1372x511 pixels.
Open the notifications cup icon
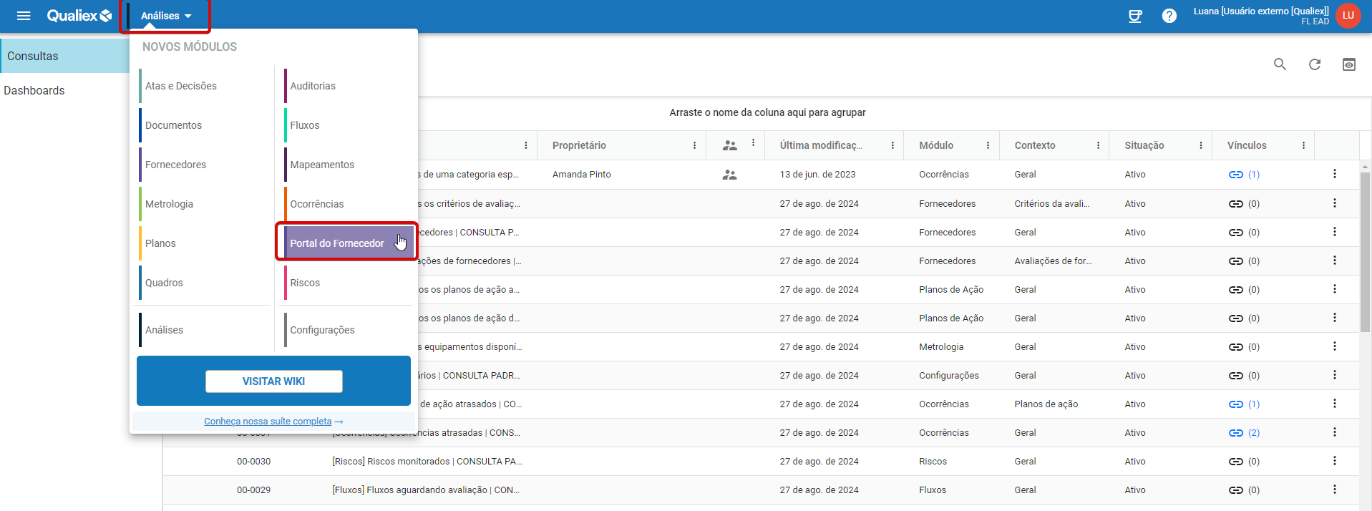[x=1135, y=16]
